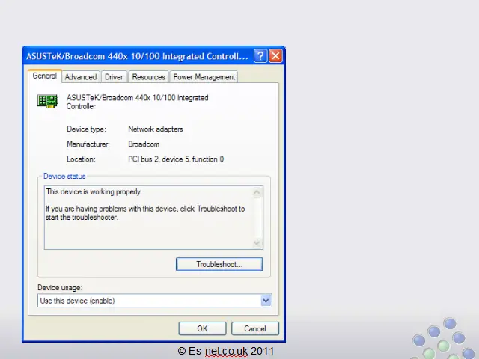
Task: Click the troubleshooter instructions text
Action: [x=145, y=213]
